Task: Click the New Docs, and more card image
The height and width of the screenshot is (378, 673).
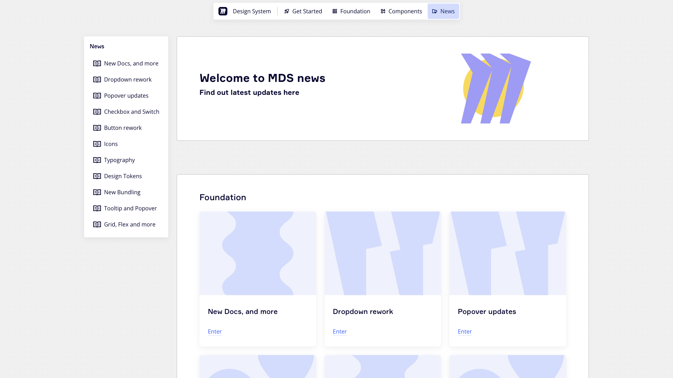Action: pyautogui.click(x=258, y=253)
